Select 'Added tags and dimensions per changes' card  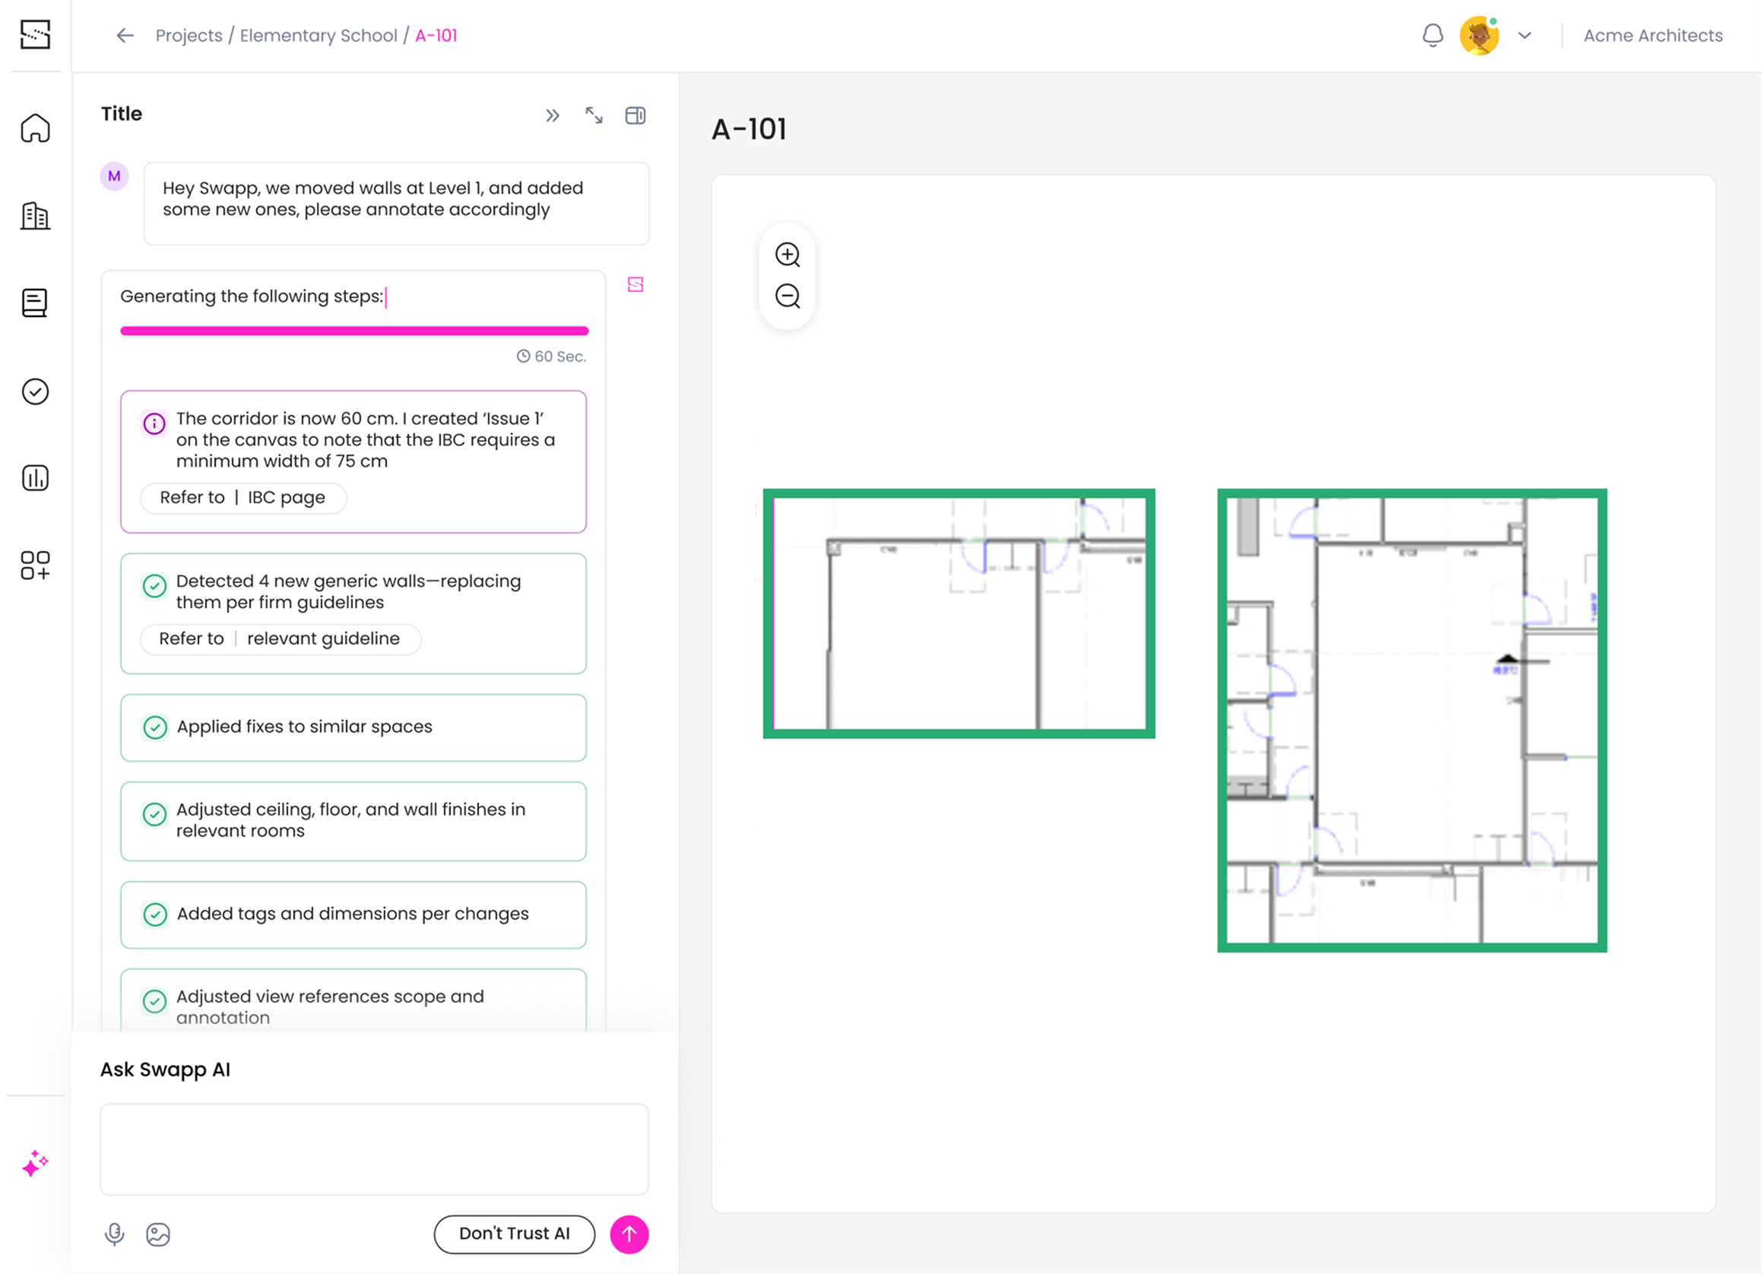click(353, 914)
